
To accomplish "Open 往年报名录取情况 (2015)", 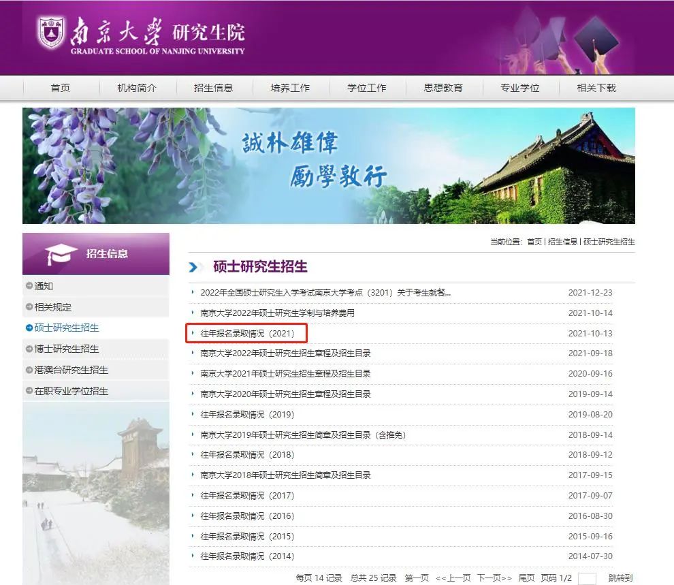I will pyautogui.click(x=247, y=537).
